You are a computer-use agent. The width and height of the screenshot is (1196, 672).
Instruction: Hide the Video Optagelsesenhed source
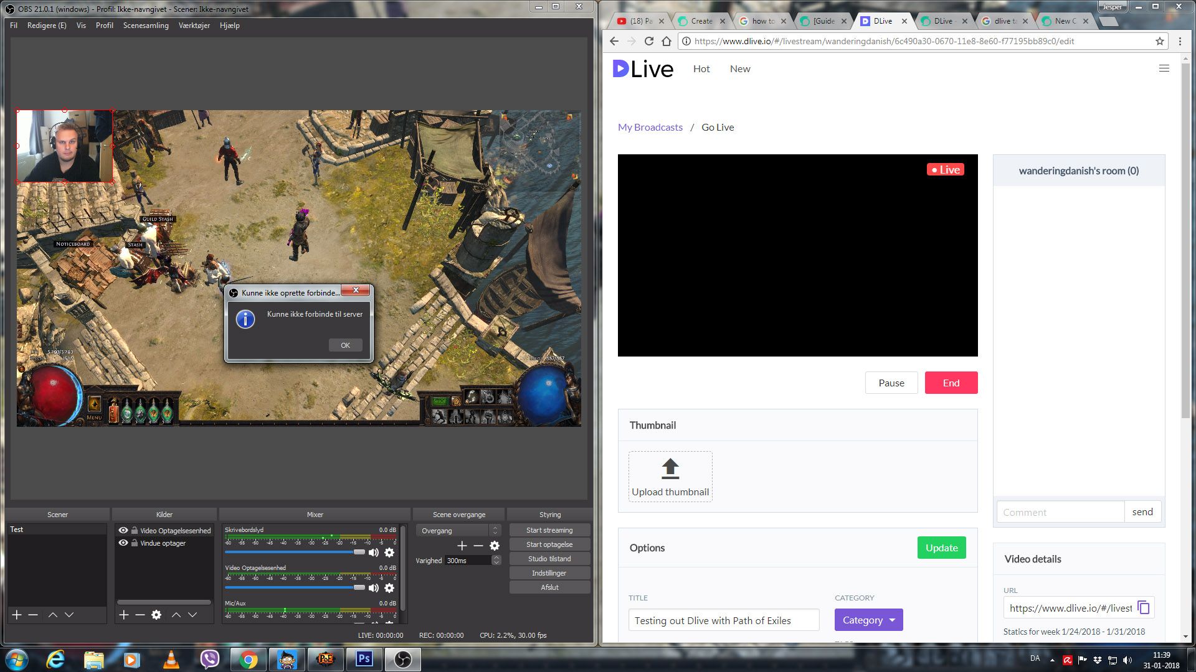(x=123, y=531)
